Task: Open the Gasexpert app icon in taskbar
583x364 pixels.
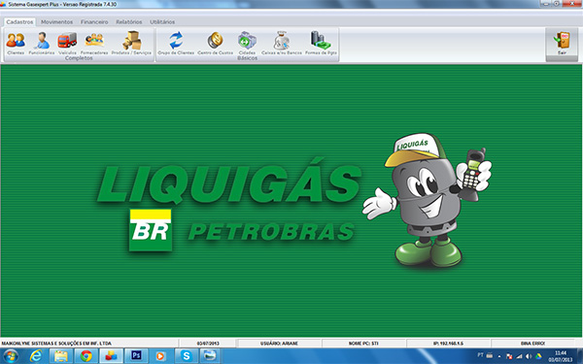Action: point(111,356)
